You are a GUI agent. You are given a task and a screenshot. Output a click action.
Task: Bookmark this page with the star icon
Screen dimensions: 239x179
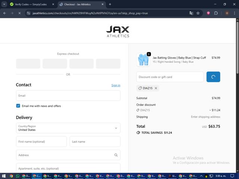(x=198, y=13)
